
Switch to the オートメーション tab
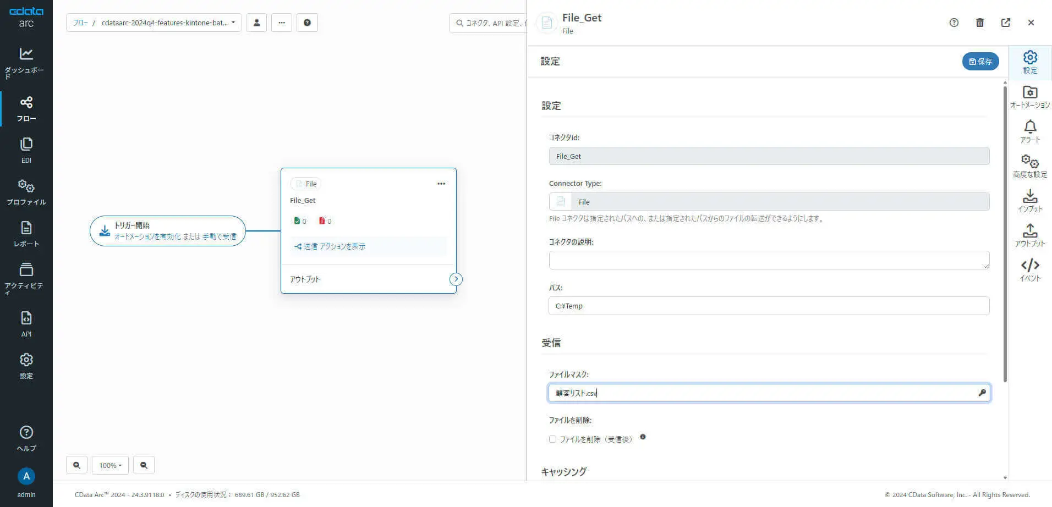1029,96
